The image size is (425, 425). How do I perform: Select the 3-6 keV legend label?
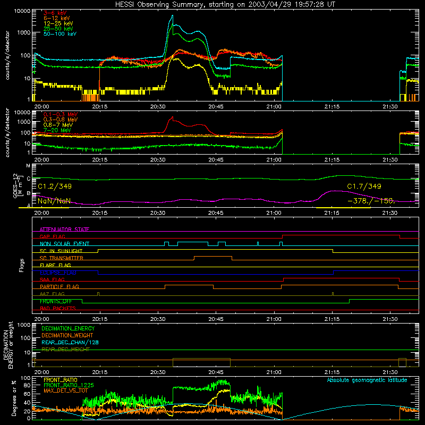coord(55,13)
